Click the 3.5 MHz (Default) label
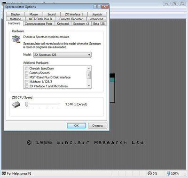This screenshot has height=178, width=188. pos(76,104)
